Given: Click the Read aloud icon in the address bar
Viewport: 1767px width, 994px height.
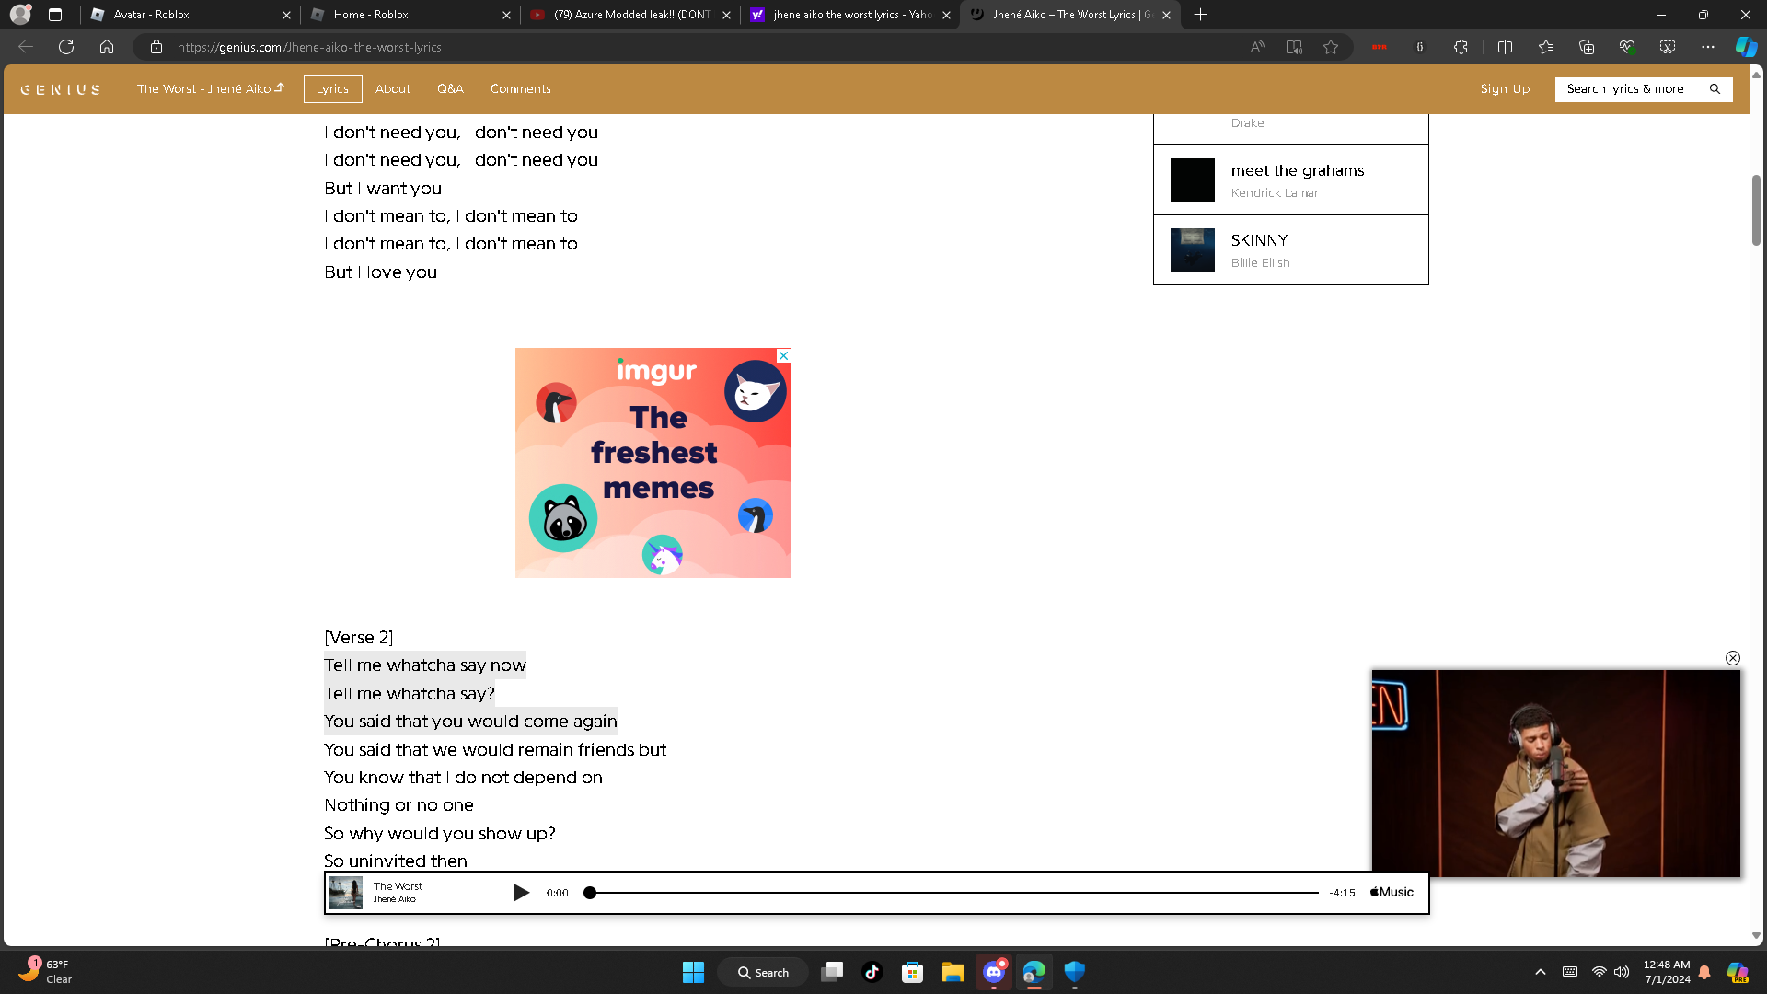Looking at the screenshot, I should 1257,47.
